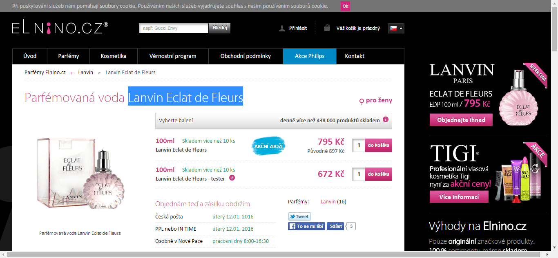Click the Hledej search button
This screenshot has width=558, height=258.
click(x=220, y=28)
